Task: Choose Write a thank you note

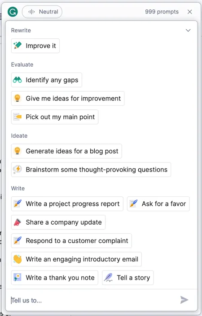Action: (x=55, y=278)
